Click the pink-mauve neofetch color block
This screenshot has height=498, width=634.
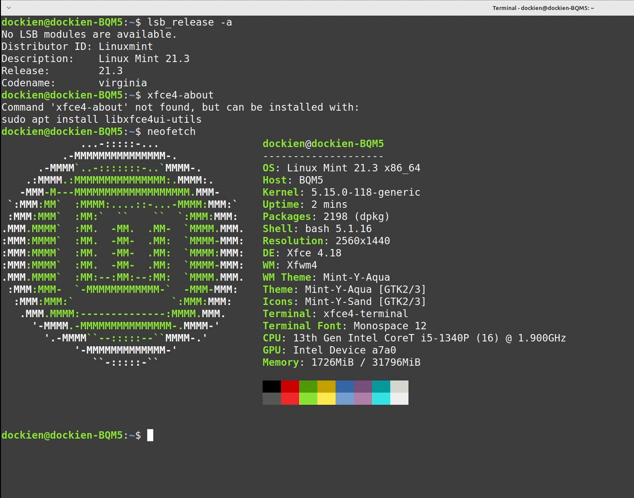click(362, 399)
